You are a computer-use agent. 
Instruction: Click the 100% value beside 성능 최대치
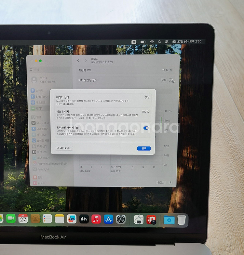(145, 112)
